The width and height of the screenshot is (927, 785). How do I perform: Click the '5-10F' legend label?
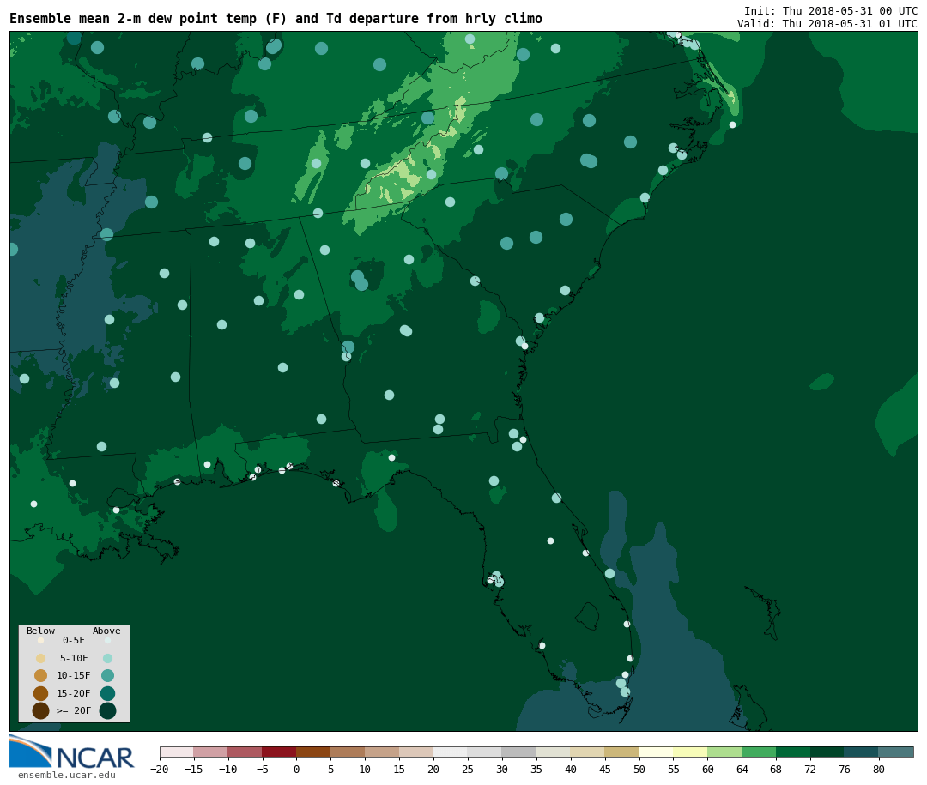click(74, 658)
